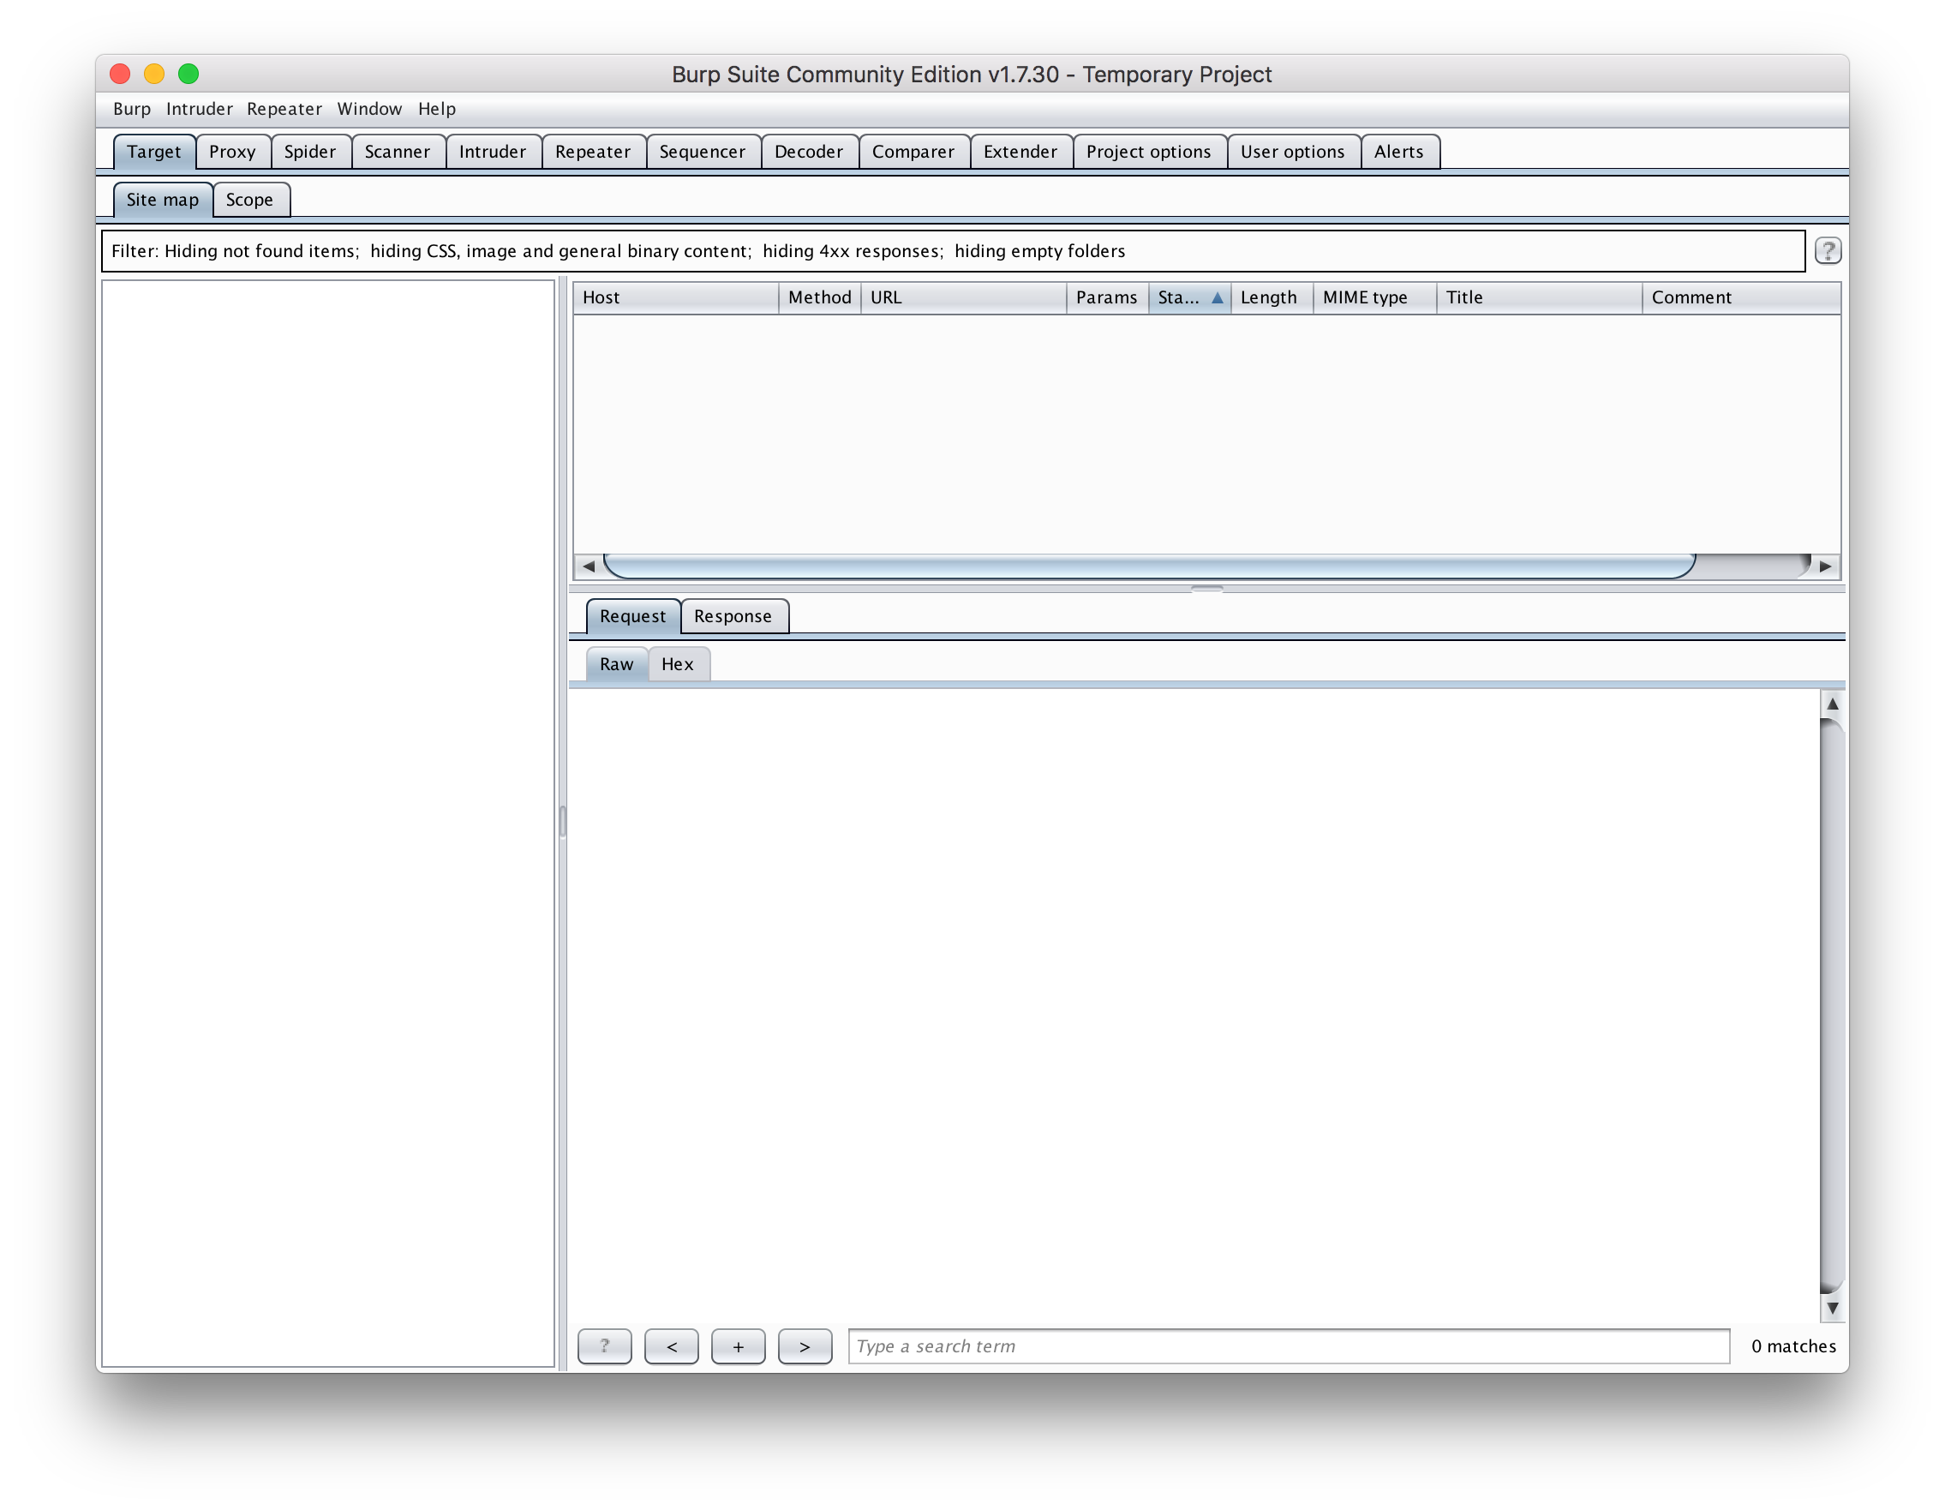Click the Sequencer tool icon
This screenshot has height=1510, width=1945.
(x=704, y=150)
